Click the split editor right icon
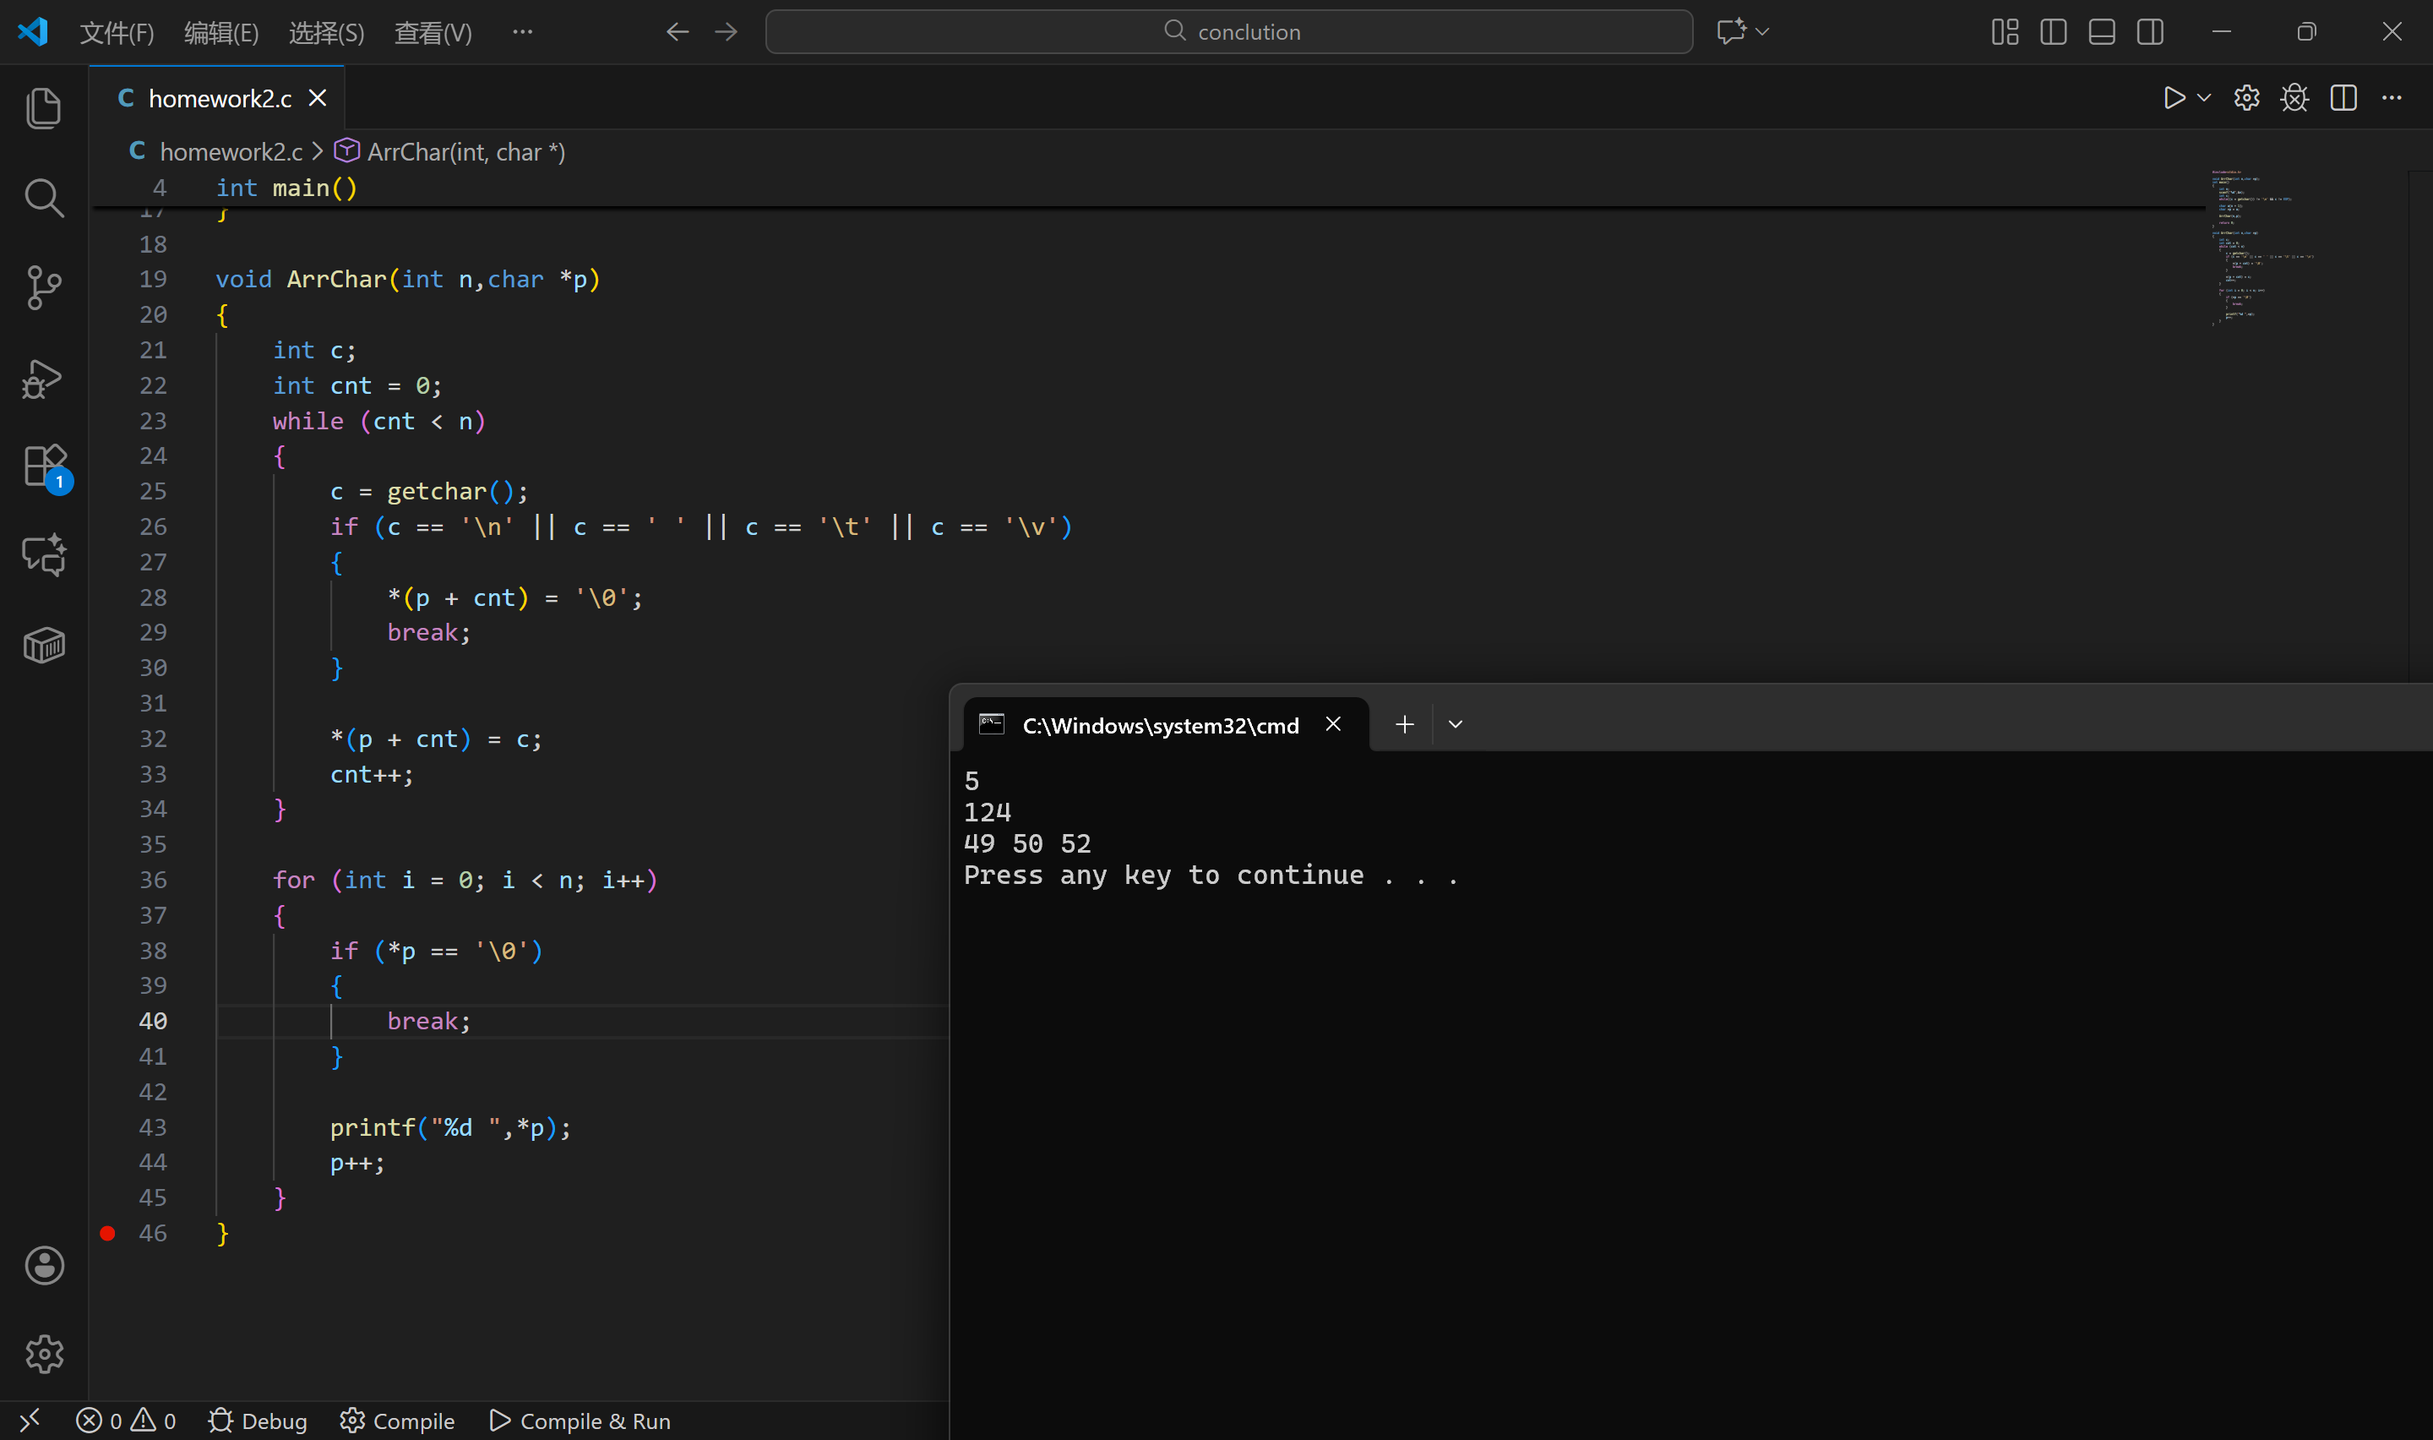The height and width of the screenshot is (1440, 2433). (2343, 98)
